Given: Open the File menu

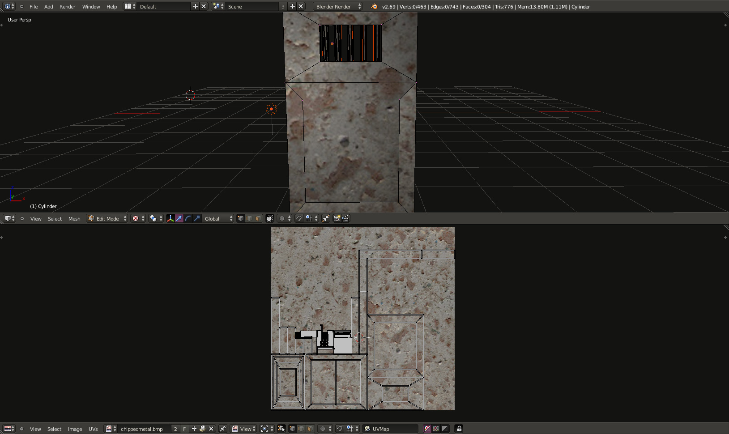Looking at the screenshot, I should coord(34,7).
